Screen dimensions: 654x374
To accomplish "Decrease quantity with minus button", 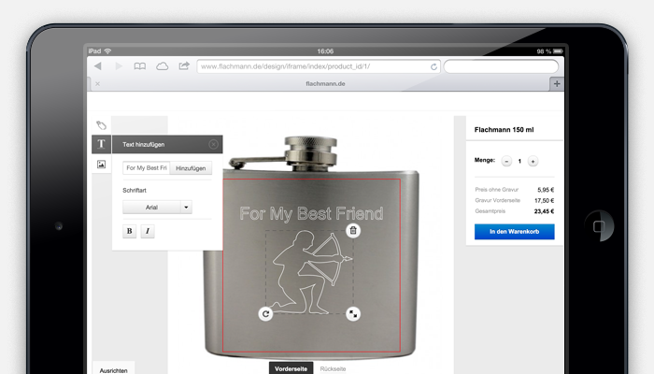I will (506, 161).
